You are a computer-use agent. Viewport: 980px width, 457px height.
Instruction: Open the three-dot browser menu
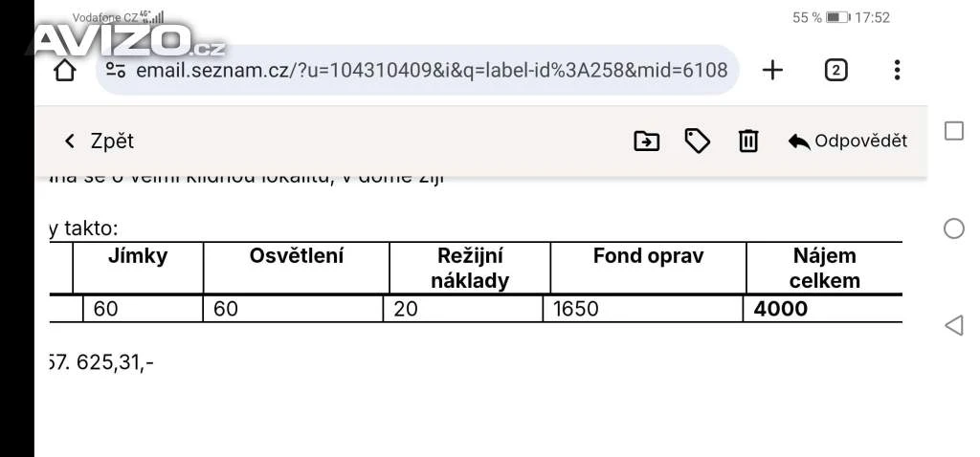(x=897, y=70)
